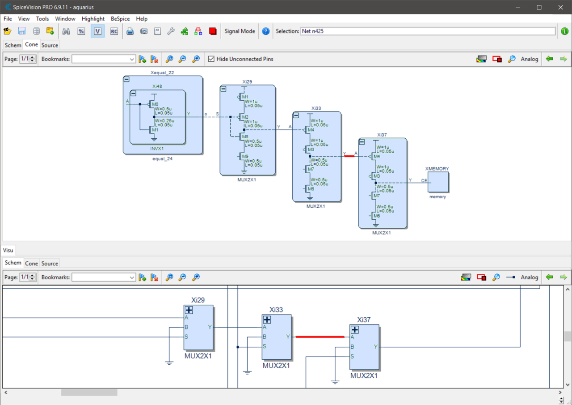Click the Analog button in lower toolbar
572x405 pixels.
point(529,277)
